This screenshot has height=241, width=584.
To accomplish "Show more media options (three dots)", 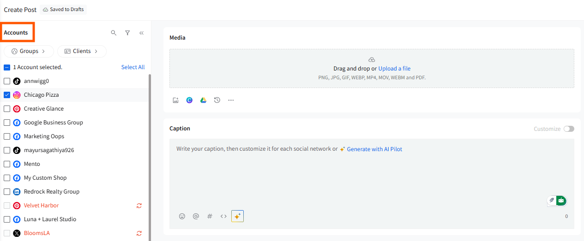I will point(231,100).
